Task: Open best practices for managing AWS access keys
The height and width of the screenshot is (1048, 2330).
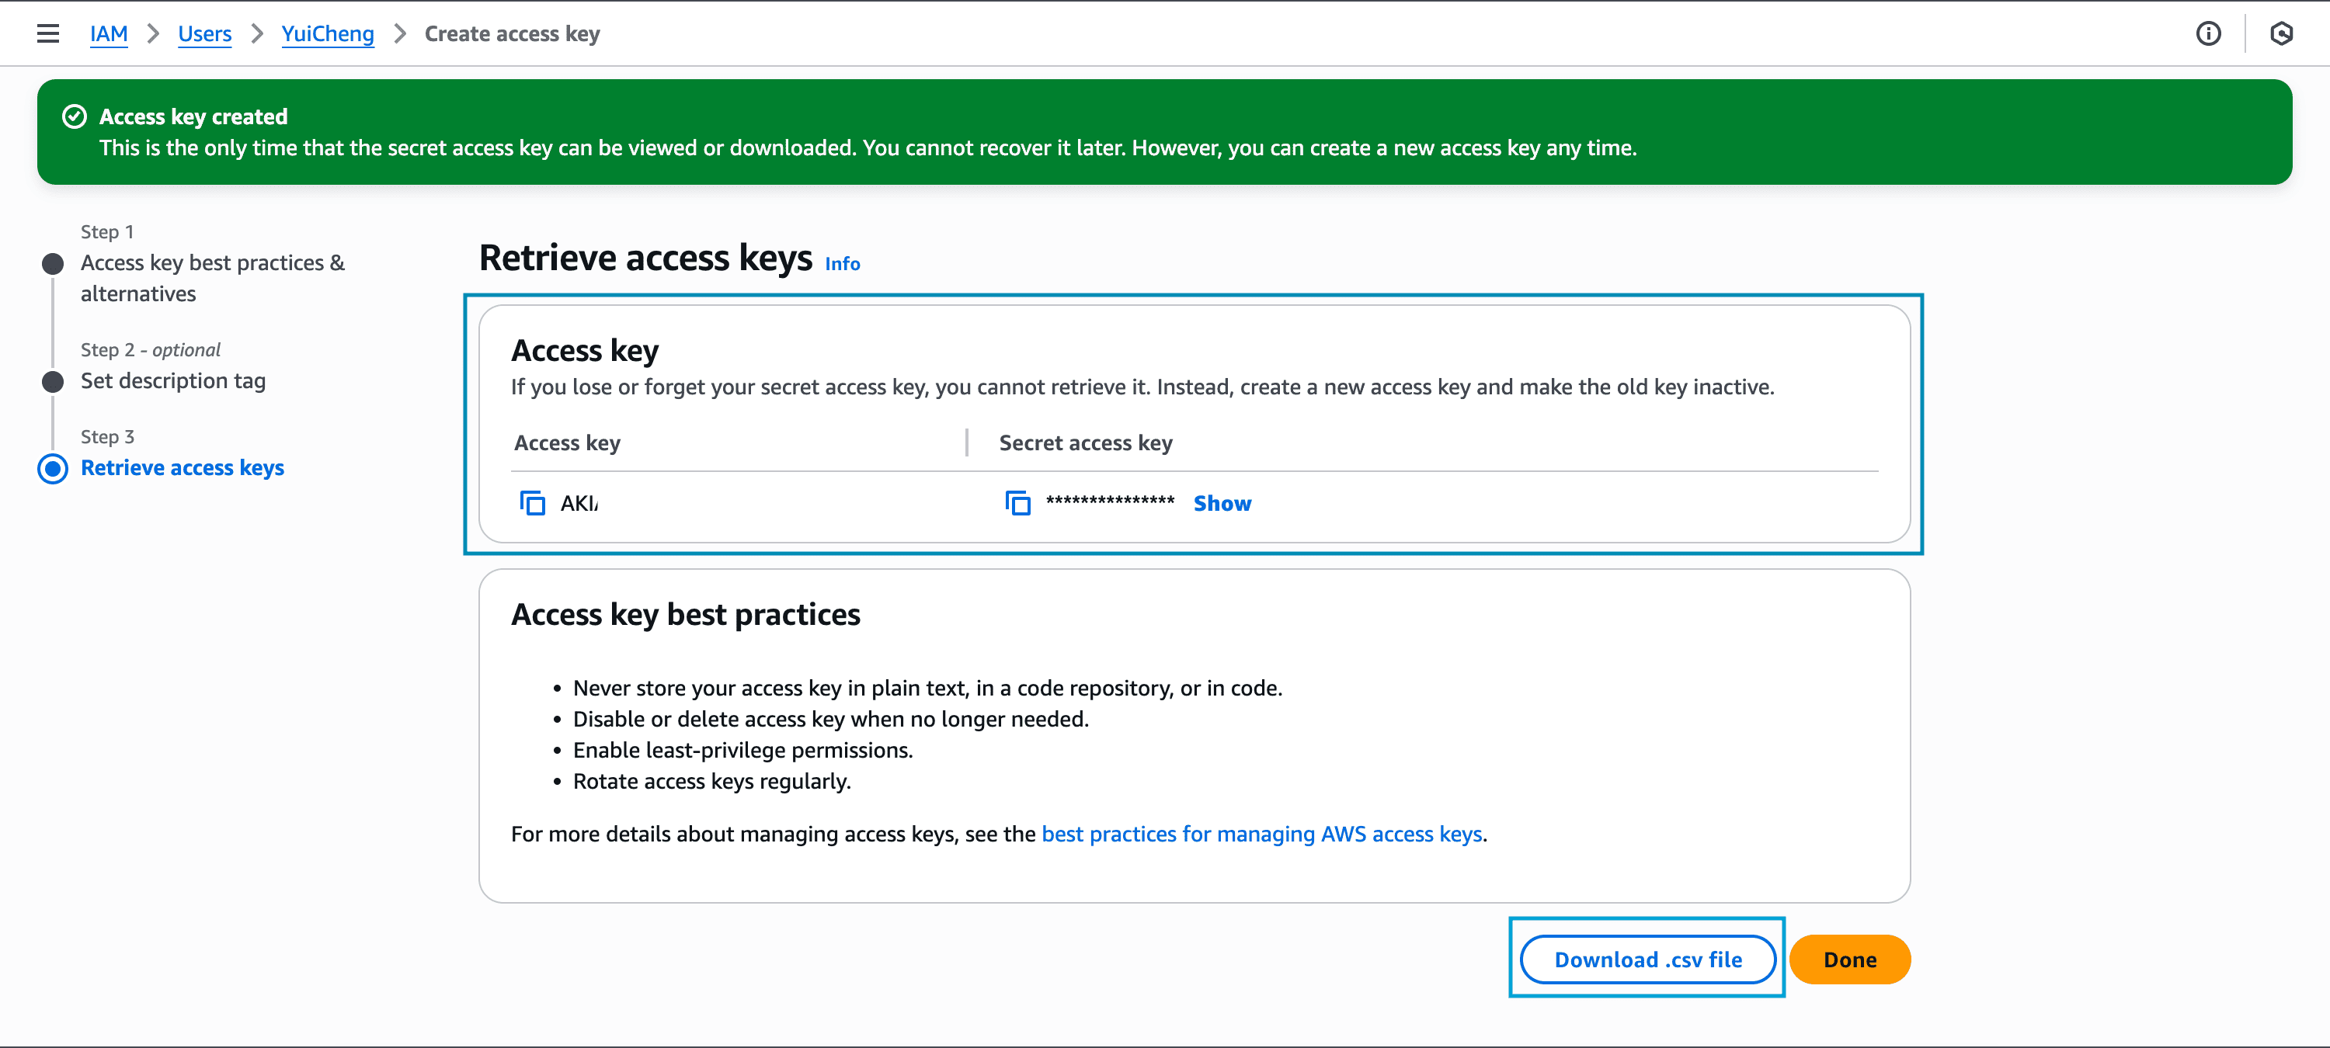Action: [1261, 834]
